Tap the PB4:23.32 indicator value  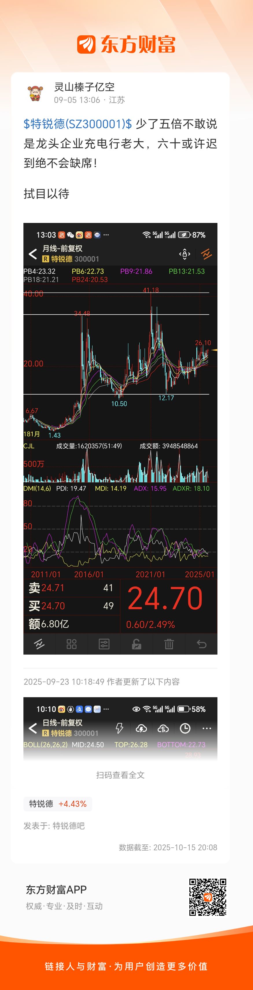click(40, 271)
